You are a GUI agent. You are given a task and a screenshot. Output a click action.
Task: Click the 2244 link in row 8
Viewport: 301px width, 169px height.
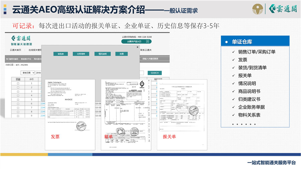pyautogui.click(x=42, y=112)
